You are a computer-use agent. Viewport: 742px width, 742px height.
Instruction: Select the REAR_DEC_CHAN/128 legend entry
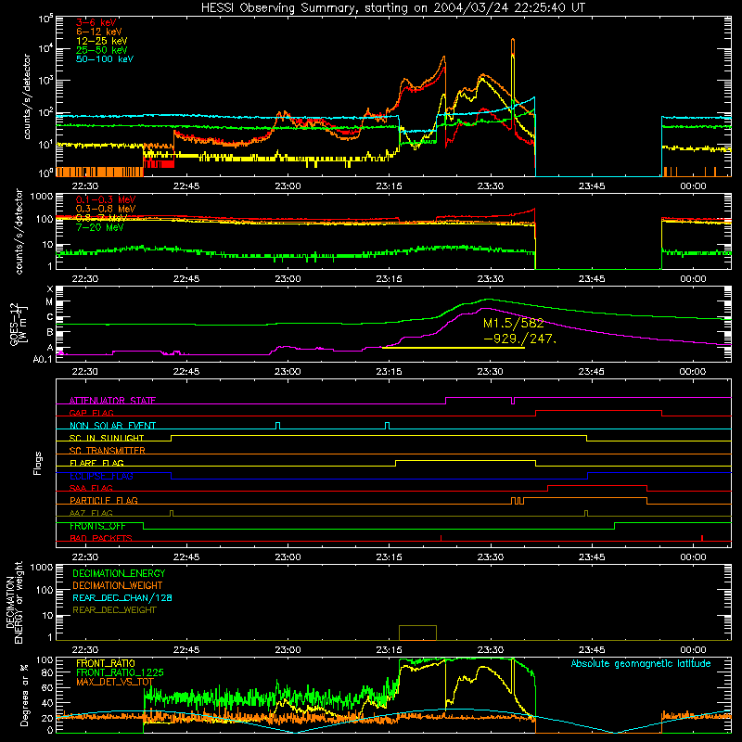point(122,597)
